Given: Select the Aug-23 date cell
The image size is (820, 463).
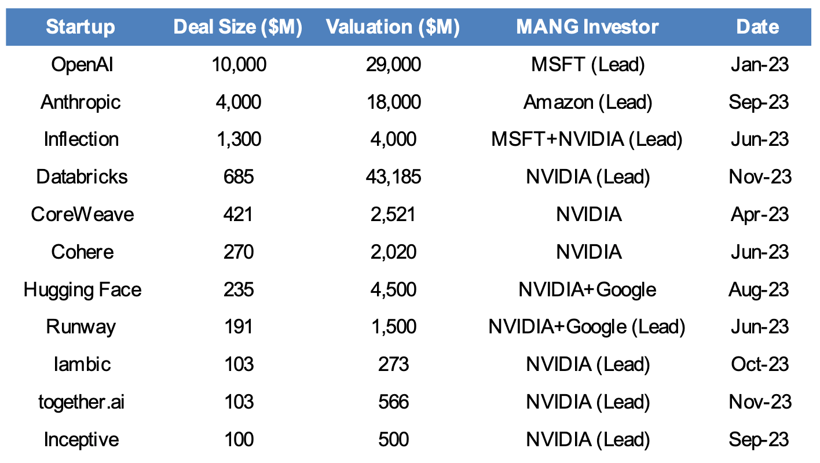Looking at the screenshot, I should point(759,289).
